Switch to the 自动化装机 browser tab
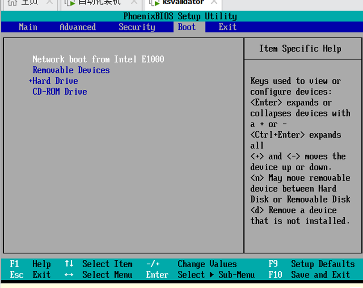The image size is (363, 288). (x=88, y=2)
